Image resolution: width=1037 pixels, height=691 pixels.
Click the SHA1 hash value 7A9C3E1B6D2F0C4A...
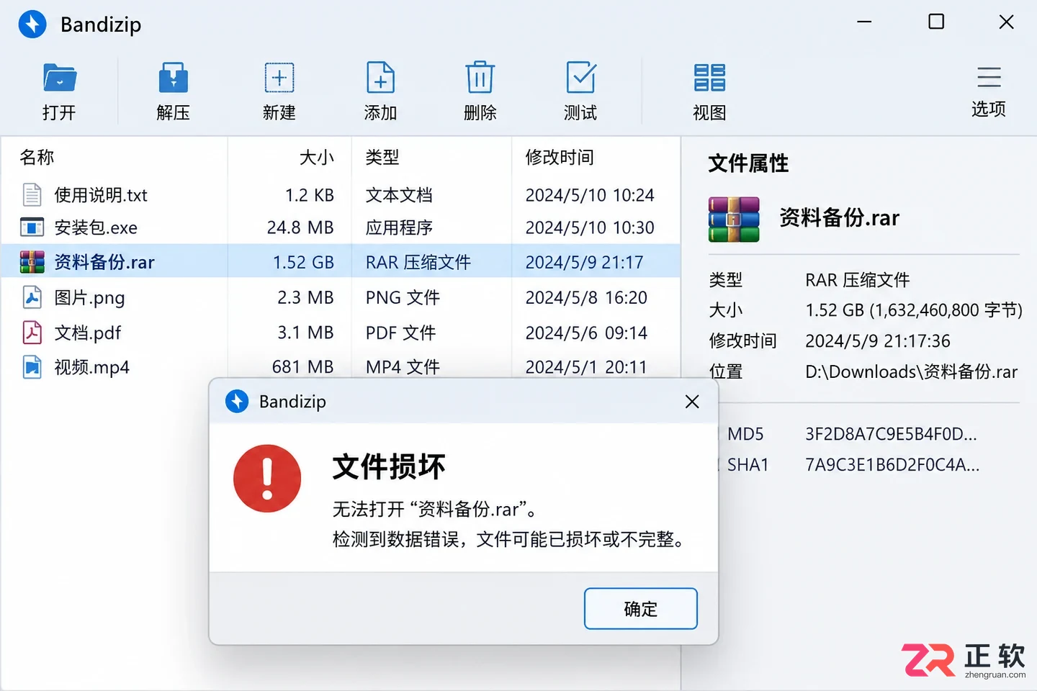coord(892,465)
